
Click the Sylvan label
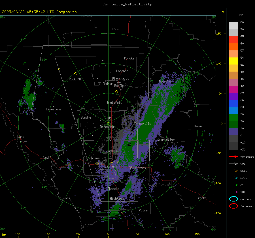(x=108, y=83)
